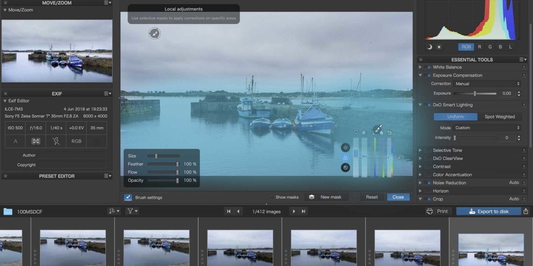This screenshot has width=533, height=266.
Task: Close the local adjustments mode
Action: point(398,197)
